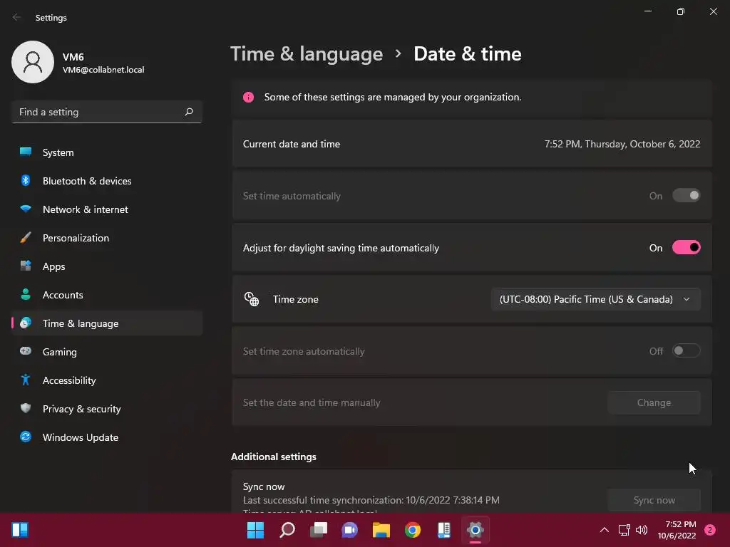The height and width of the screenshot is (547, 730).
Task: Click the Gaming controller icon
Action: [26, 351]
